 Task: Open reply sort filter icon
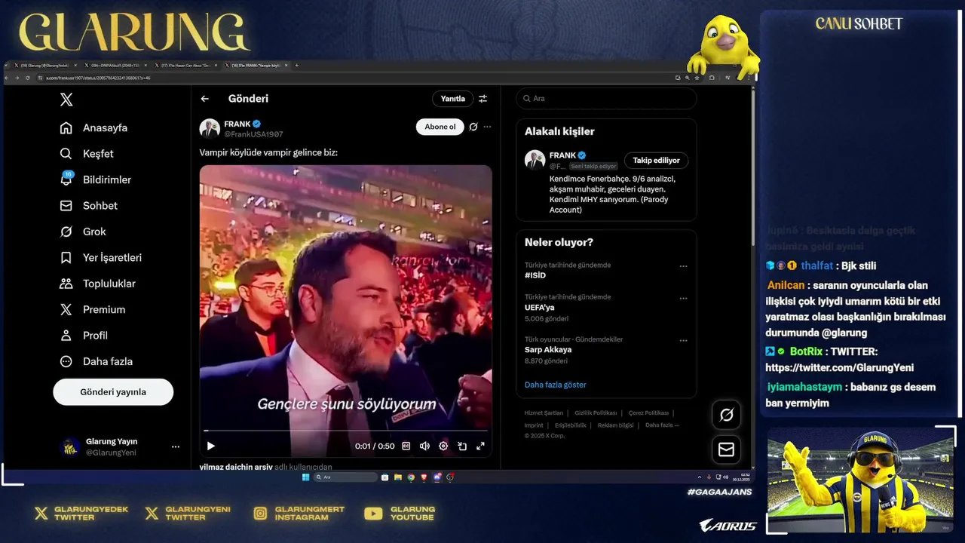(x=483, y=99)
